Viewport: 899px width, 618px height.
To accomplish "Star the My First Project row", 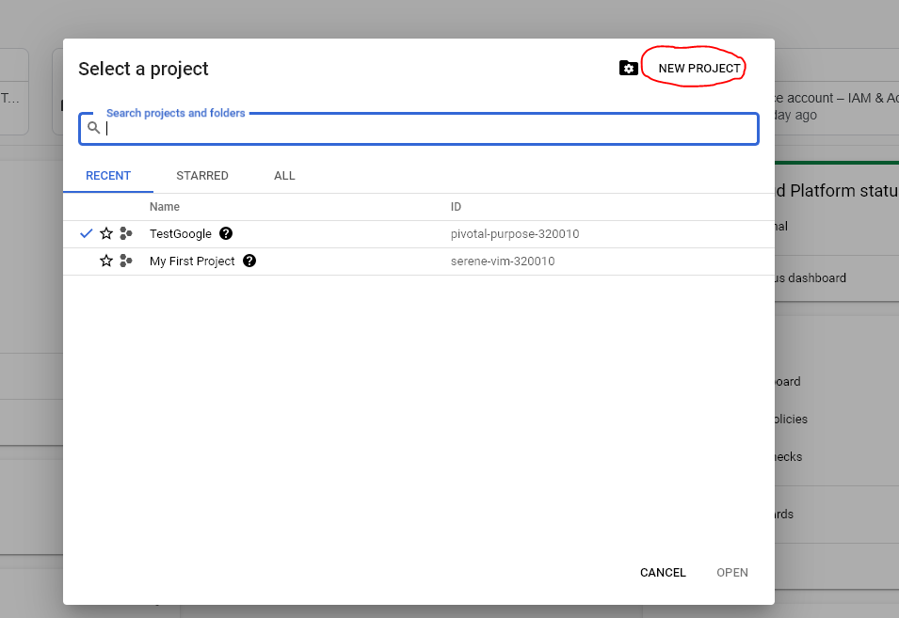I will [x=106, y=261].
